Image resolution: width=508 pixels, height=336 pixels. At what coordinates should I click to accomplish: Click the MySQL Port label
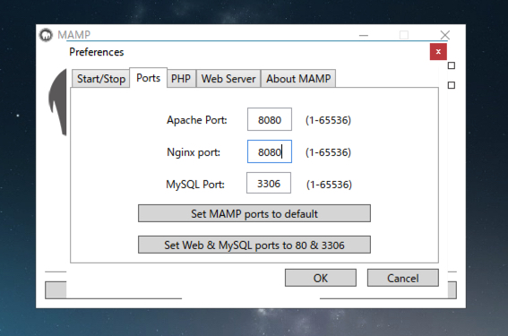pyautogui.click(x=195, y=185)
